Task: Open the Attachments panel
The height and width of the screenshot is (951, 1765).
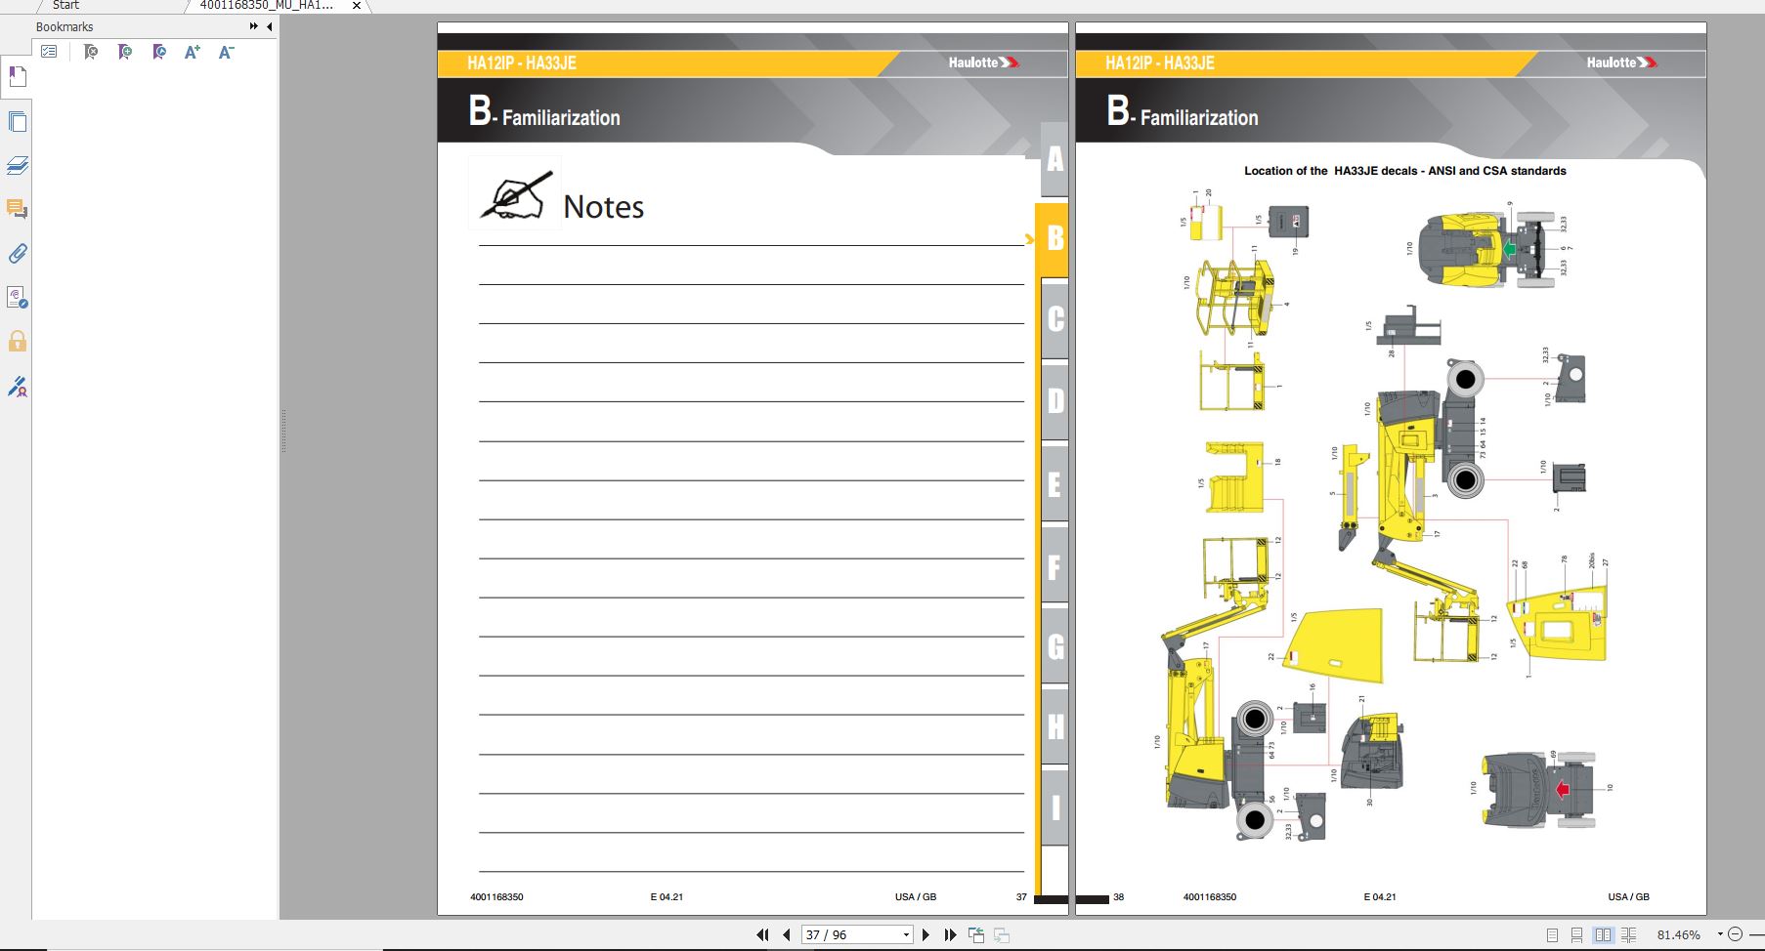Action: [x=18, y=254]
